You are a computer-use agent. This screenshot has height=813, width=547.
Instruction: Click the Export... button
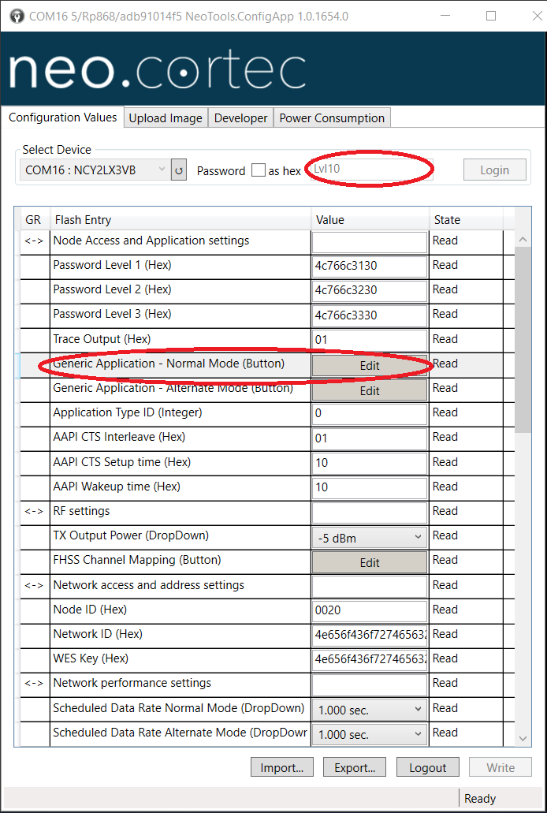355,767
